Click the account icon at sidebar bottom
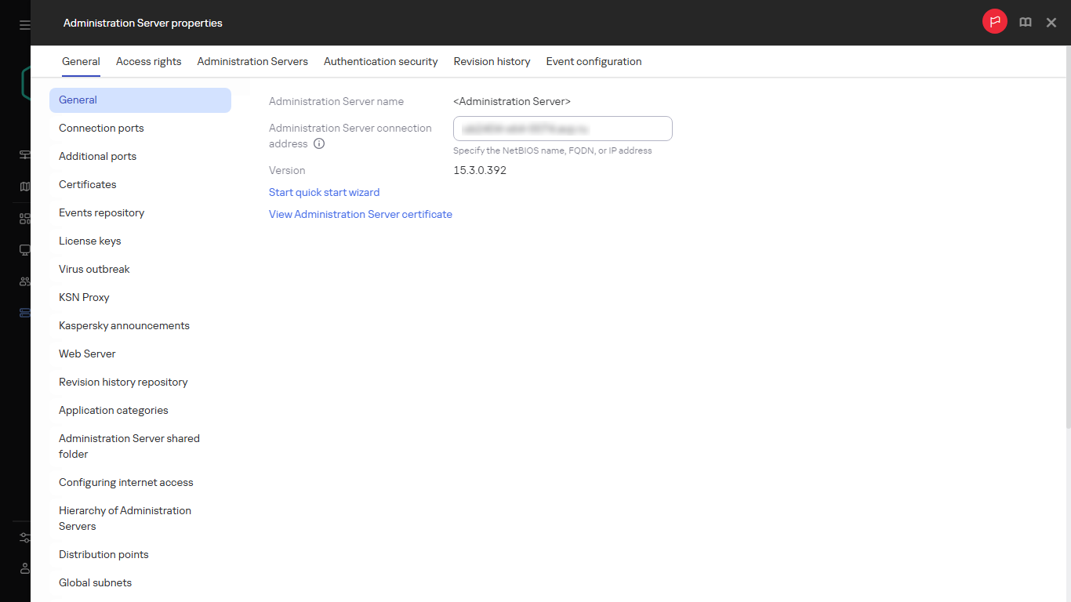Screen dimensions: 1071x602 pos(24,568)
